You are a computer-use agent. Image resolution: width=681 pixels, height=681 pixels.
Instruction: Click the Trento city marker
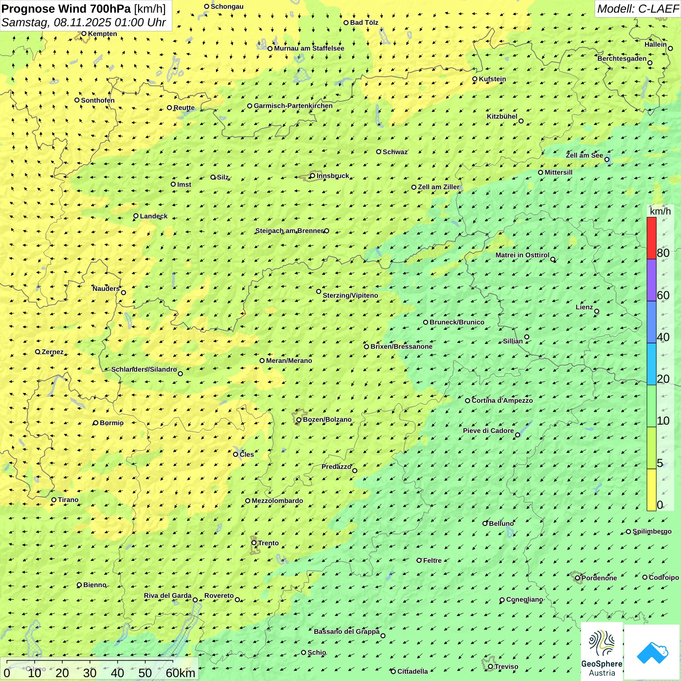point(254,543)
